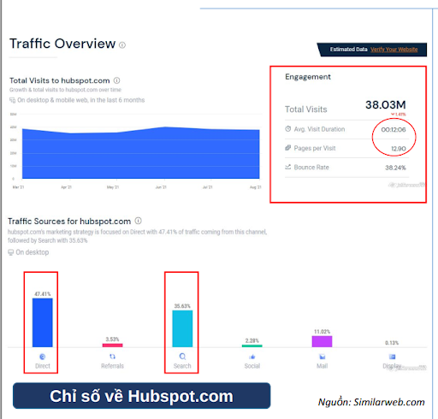Screen dimensions: 438x419
Task: Click info icon beside Traffic Overview heading
Action: 122,45
